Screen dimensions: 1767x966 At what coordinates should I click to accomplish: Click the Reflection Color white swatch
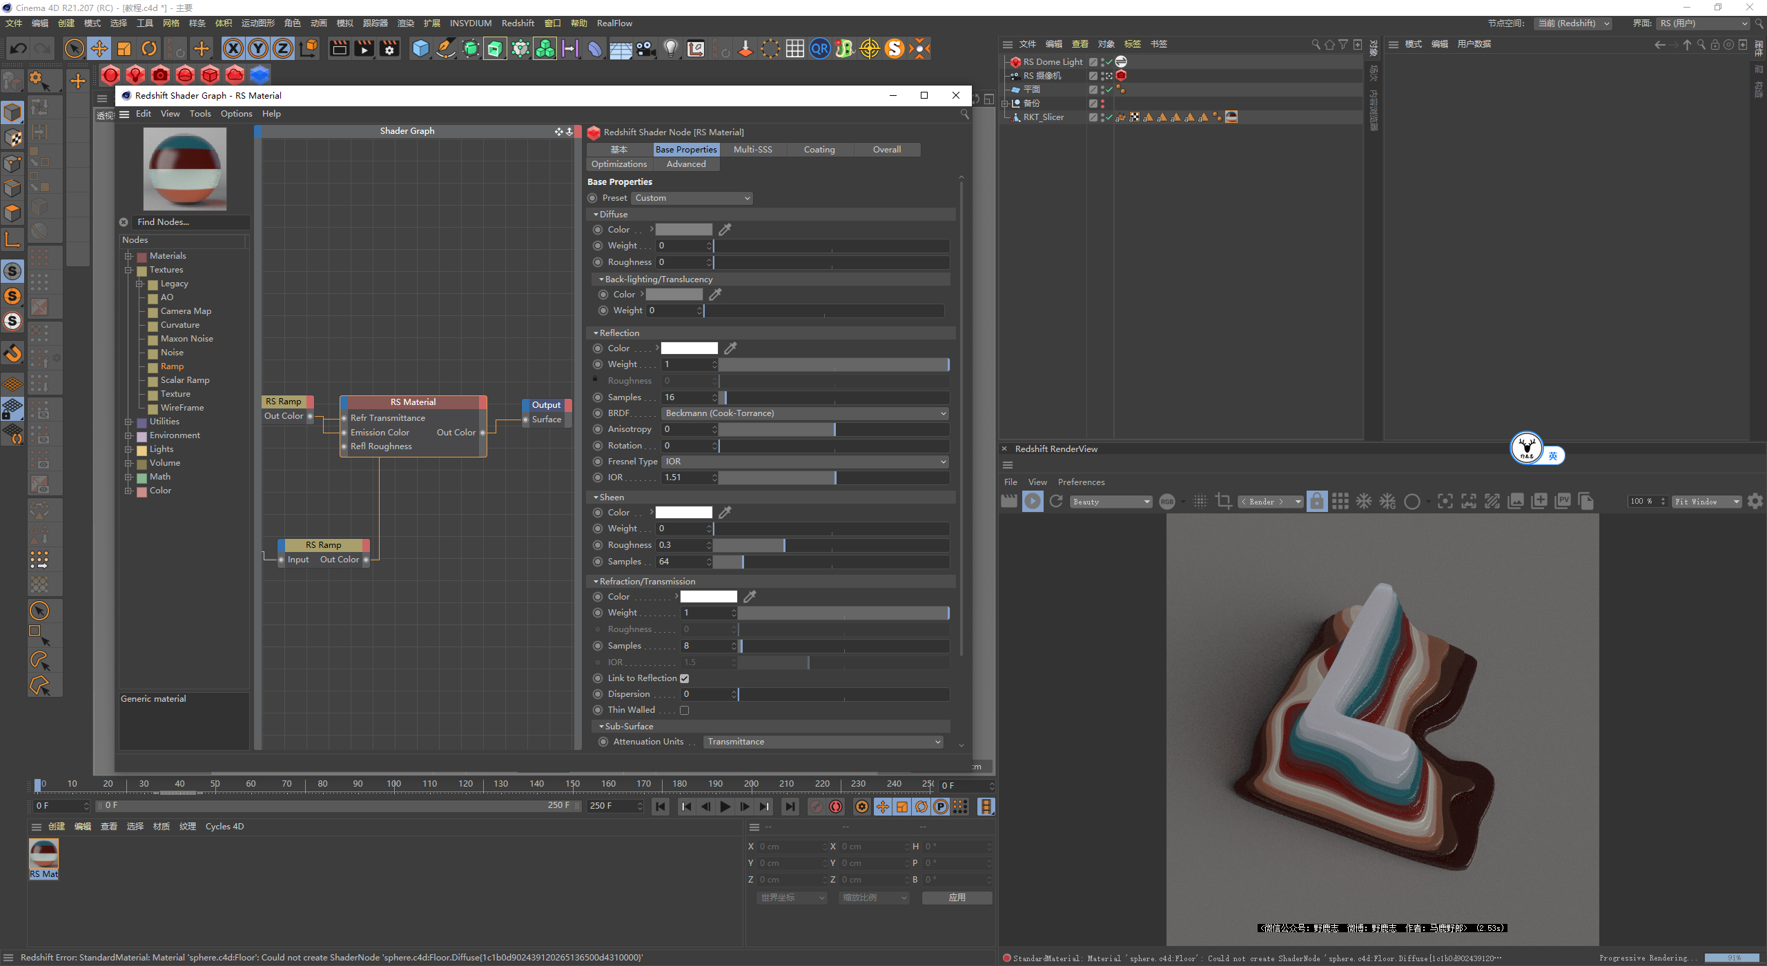(689, 348)
